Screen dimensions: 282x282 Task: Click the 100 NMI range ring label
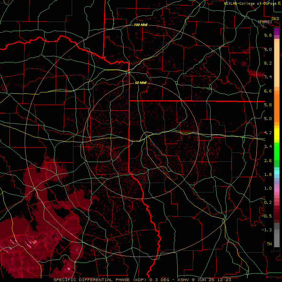coord(141,25)
